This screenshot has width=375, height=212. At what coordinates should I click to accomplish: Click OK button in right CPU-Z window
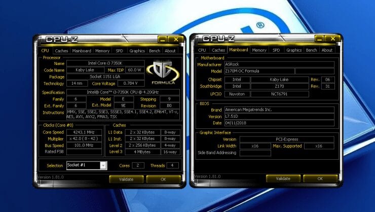click(320, 179)
